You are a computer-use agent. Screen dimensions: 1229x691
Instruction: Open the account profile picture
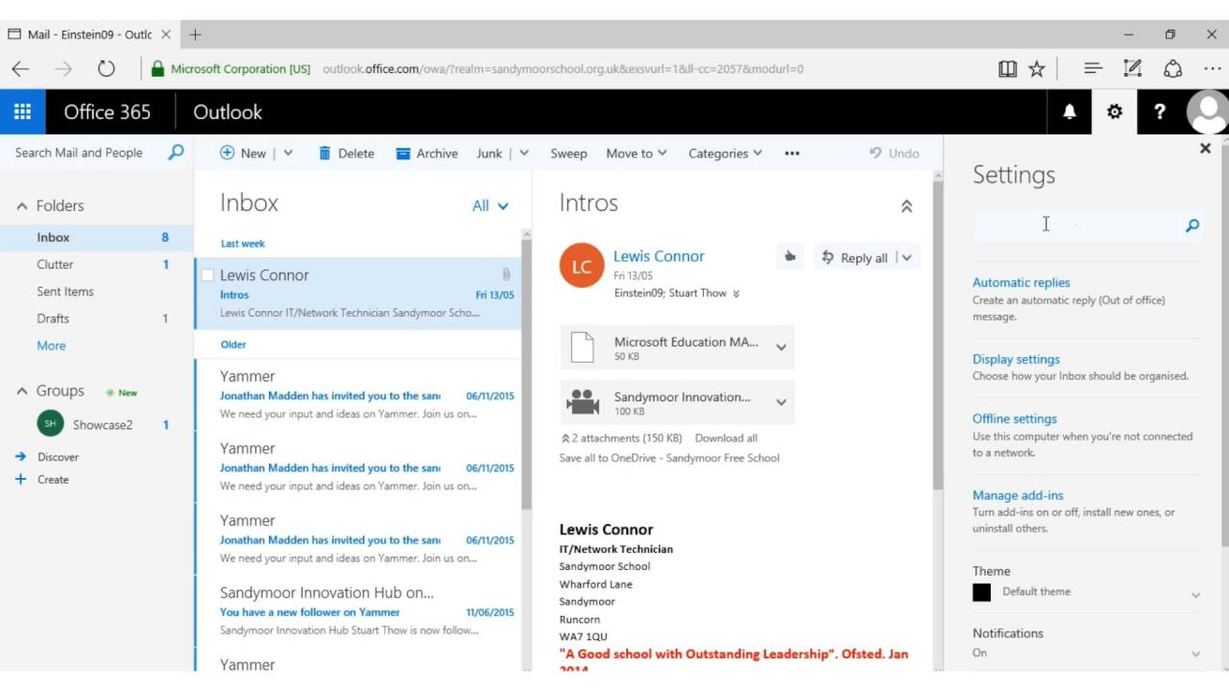tap(1207, 112)
